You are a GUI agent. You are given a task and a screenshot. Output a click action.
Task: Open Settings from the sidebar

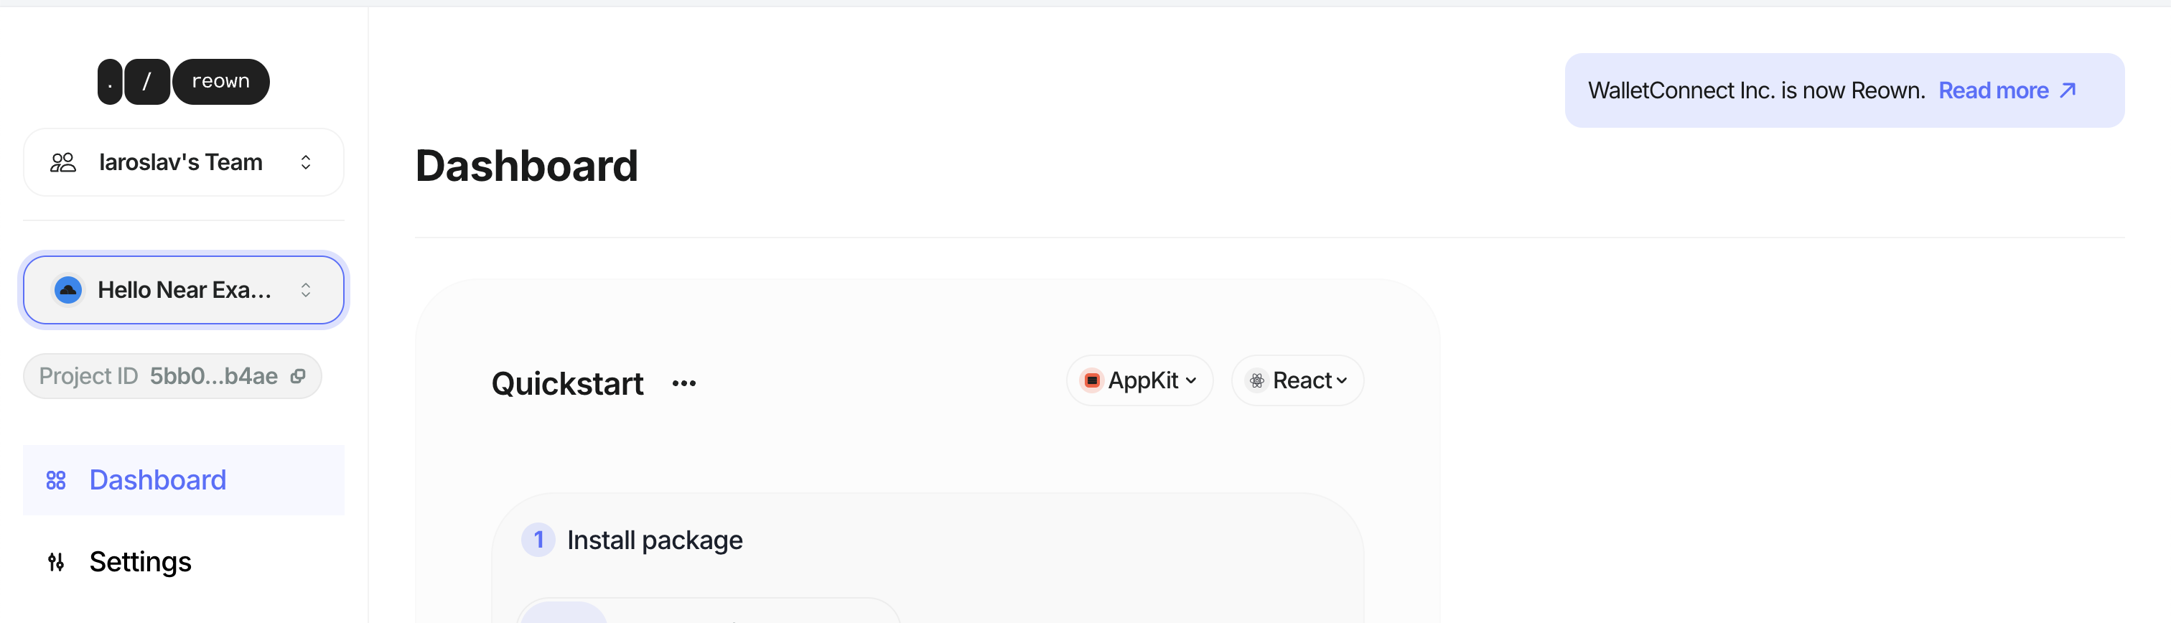[141, 562]
